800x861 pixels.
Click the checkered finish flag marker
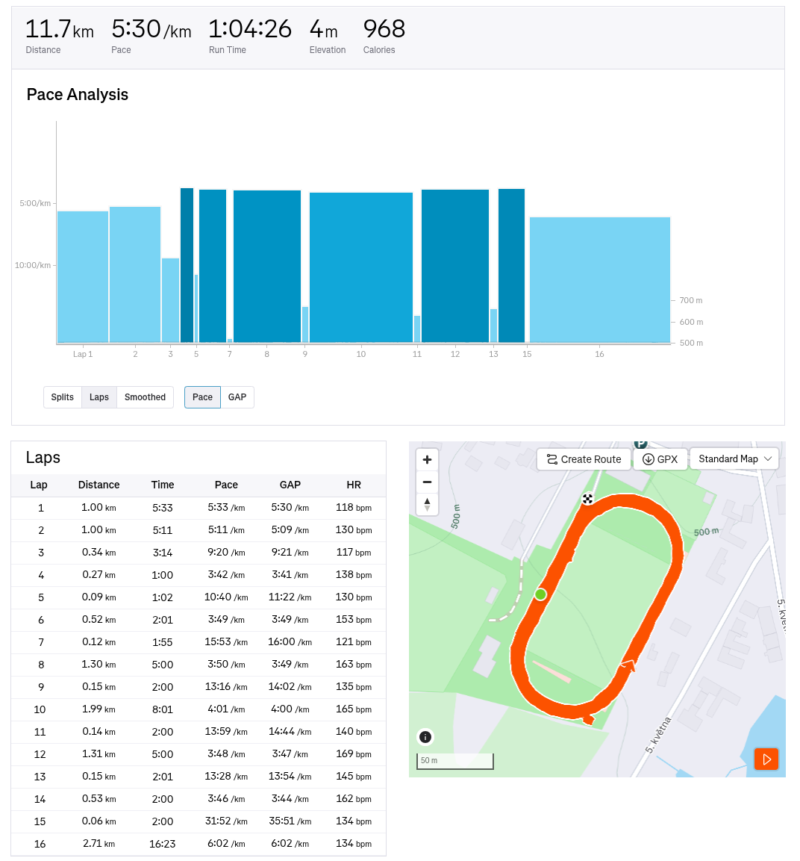click(x=588, y=499)
